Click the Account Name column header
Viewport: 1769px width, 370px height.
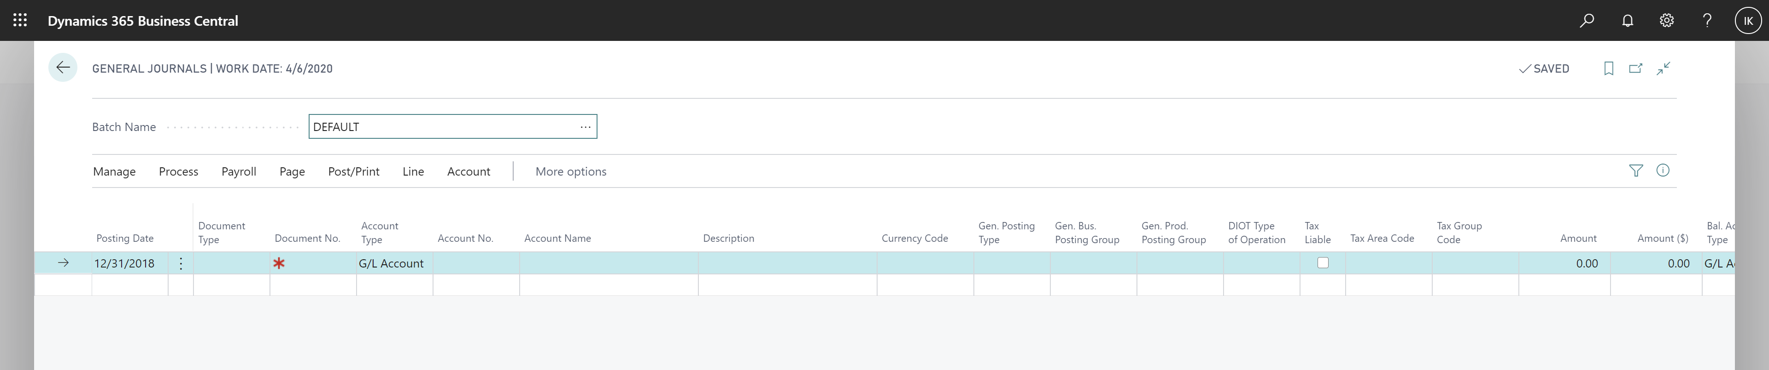tap(557, 239)
